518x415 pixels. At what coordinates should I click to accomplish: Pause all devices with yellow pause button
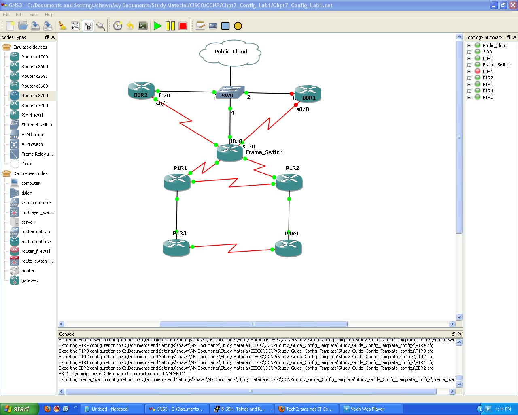170,26
